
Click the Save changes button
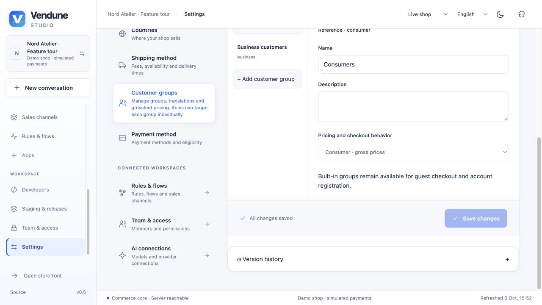(x=476, y=219)
